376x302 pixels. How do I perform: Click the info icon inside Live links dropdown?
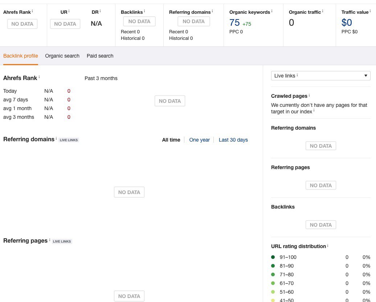coord(297,75)
